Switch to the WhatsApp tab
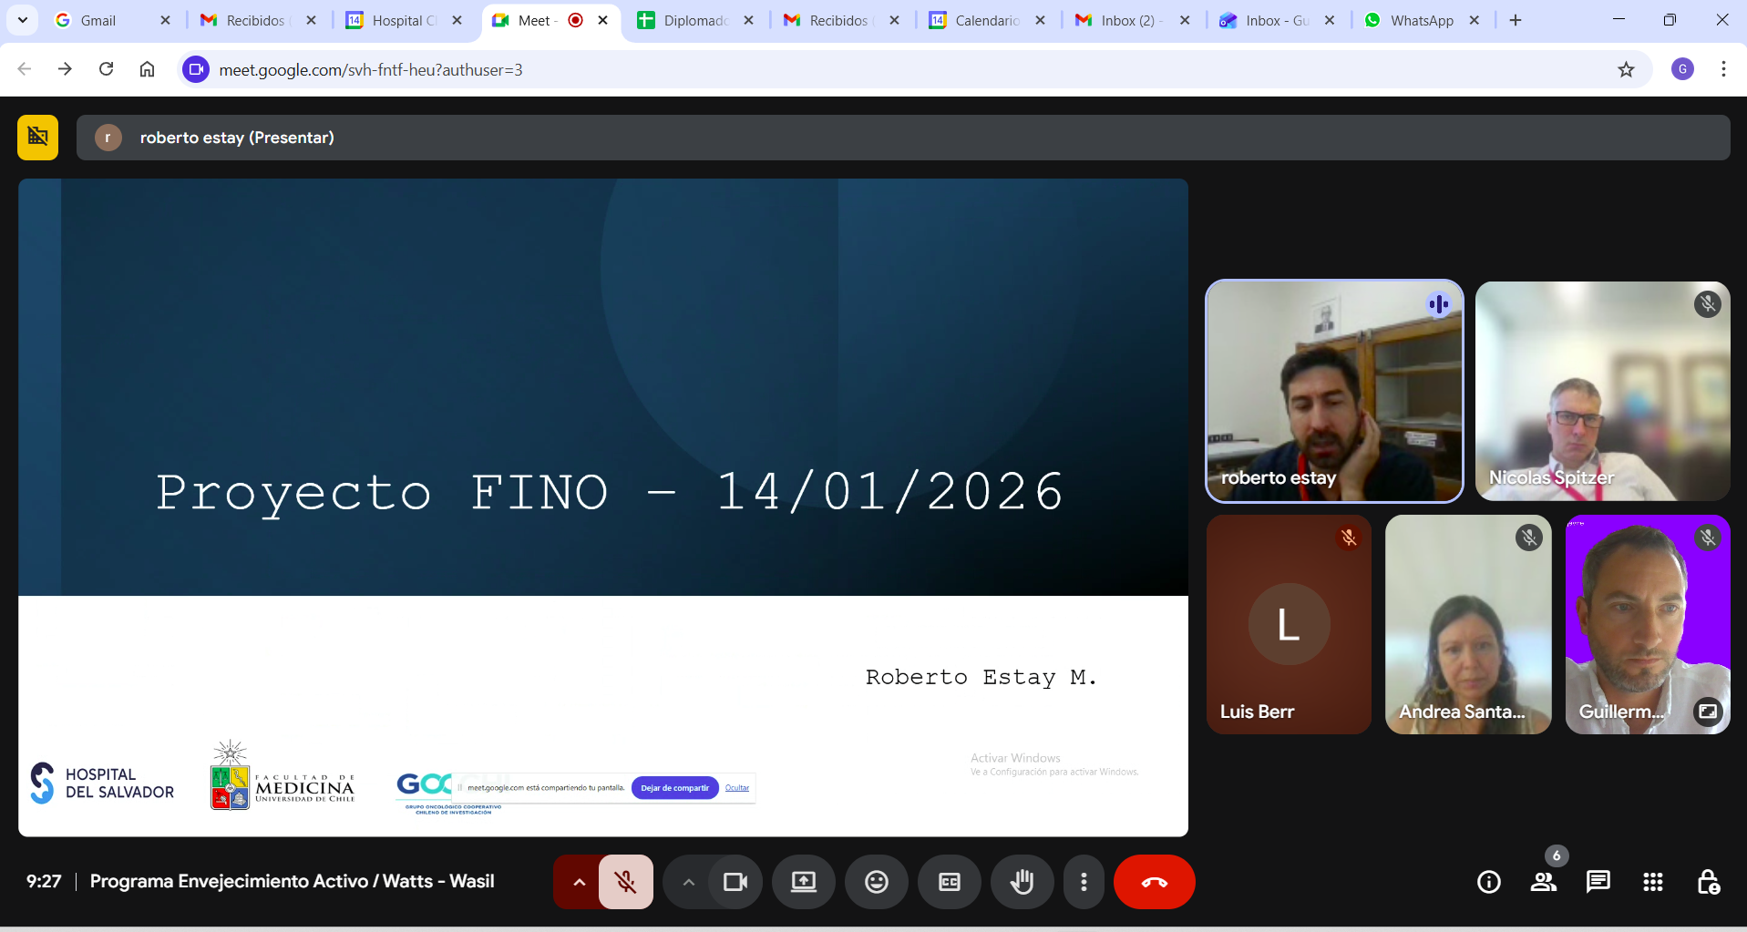Screen dimensions: 1747x932 pos(1422,20)
